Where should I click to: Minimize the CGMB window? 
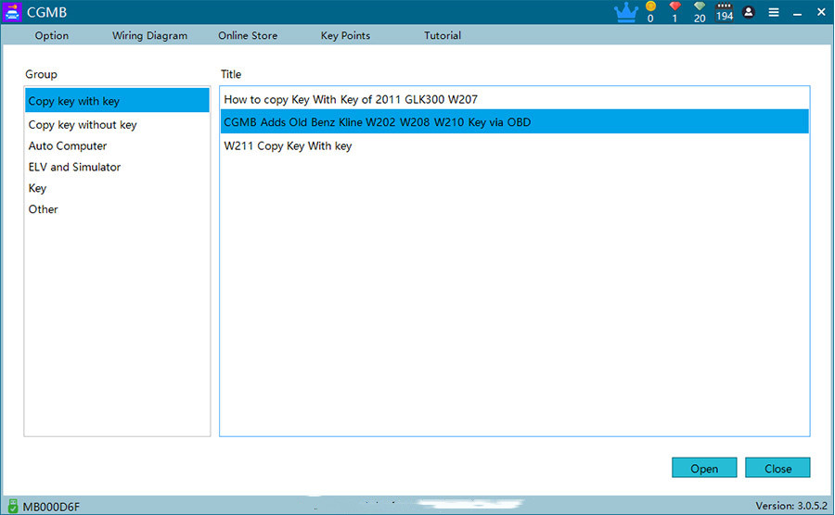(797, 13)
